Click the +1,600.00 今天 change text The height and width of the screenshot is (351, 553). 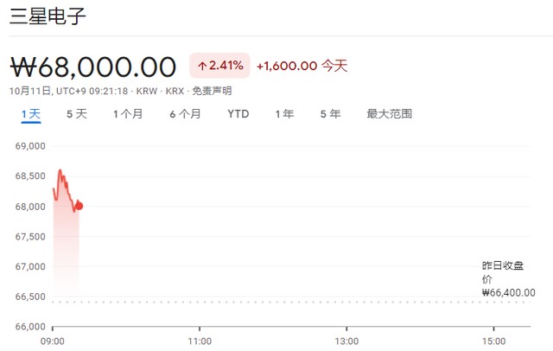coord(302,66)
